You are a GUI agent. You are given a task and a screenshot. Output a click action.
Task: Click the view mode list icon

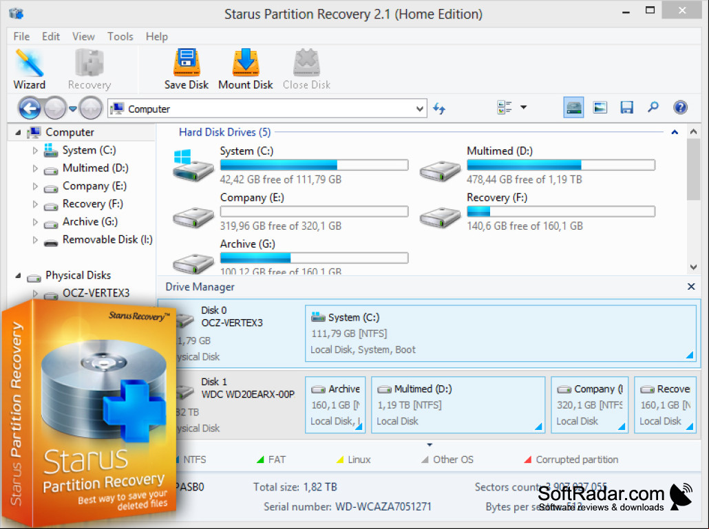504,107
